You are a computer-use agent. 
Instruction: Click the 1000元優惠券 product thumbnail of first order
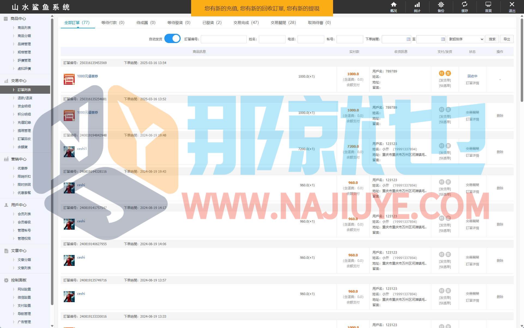69,79
